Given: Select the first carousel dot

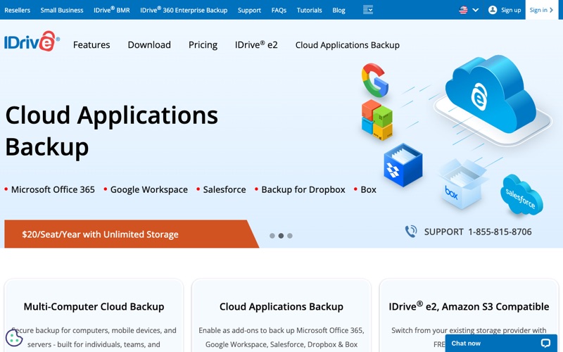Looking at the screenshot, I should click(x=272, y=236).
